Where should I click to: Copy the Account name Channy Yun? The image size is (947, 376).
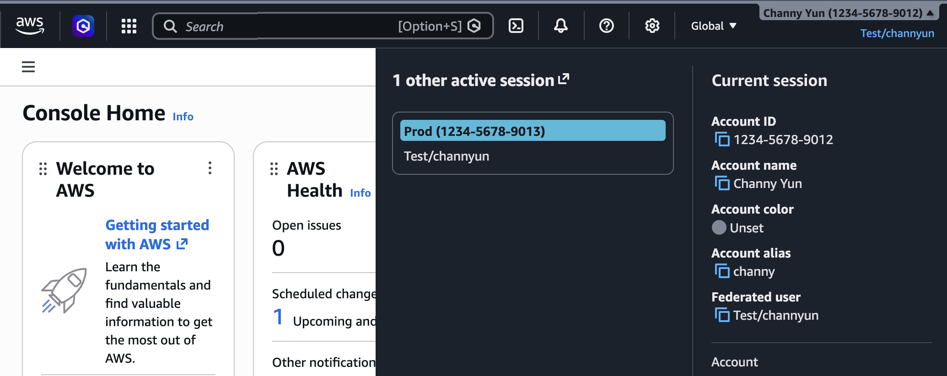[722, 184]
